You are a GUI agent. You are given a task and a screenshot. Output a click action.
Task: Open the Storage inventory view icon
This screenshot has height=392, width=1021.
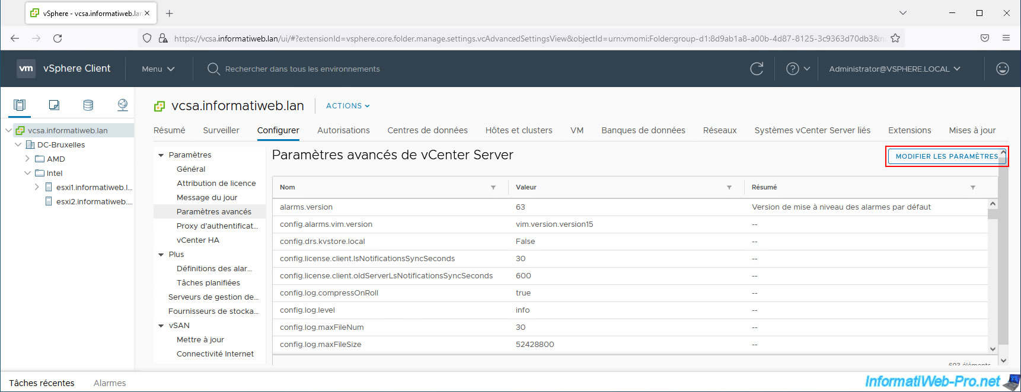[x=88, y=105]
